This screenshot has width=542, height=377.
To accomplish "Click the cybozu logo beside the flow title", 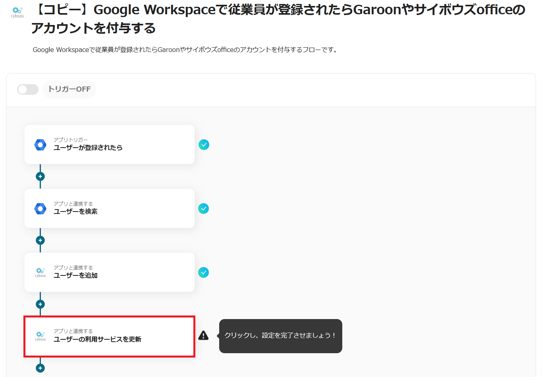I will pos(17,12).
